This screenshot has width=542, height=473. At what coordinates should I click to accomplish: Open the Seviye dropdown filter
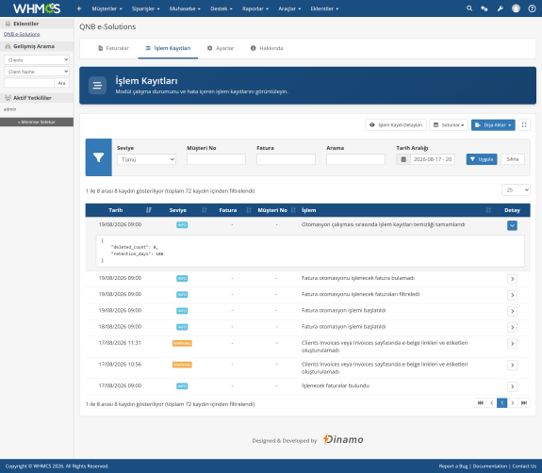pos(146,159)
